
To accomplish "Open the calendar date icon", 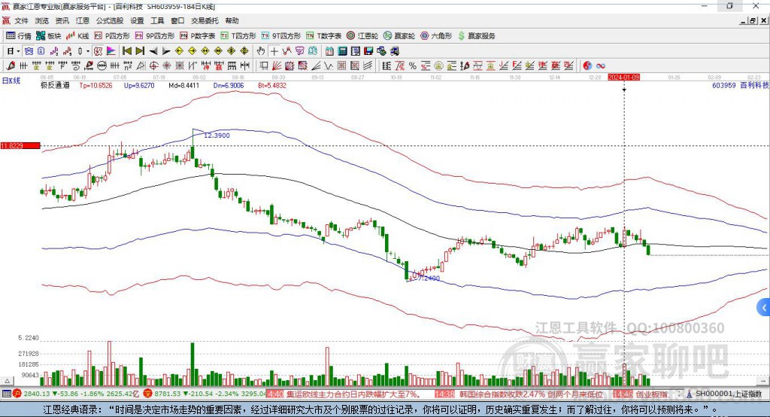I will [x=329, y=51].
